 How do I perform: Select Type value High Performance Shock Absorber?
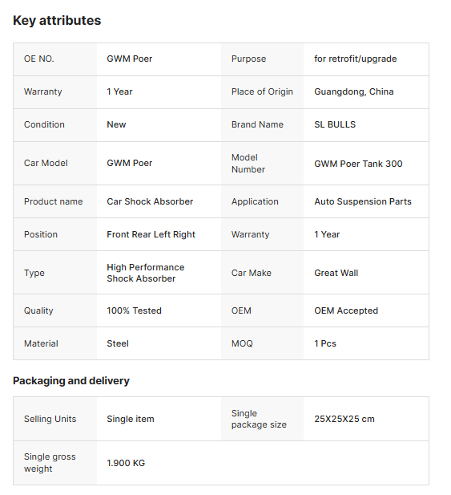pos(145,273)
